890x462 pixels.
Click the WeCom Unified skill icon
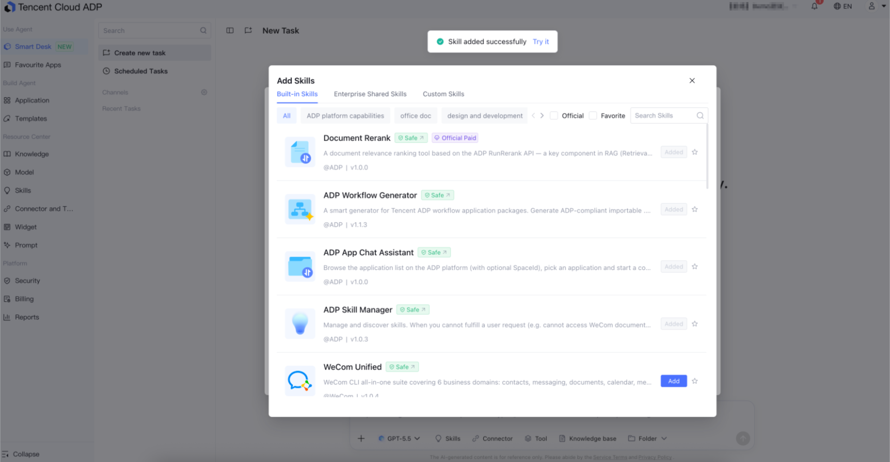click(x=300, y=381)
